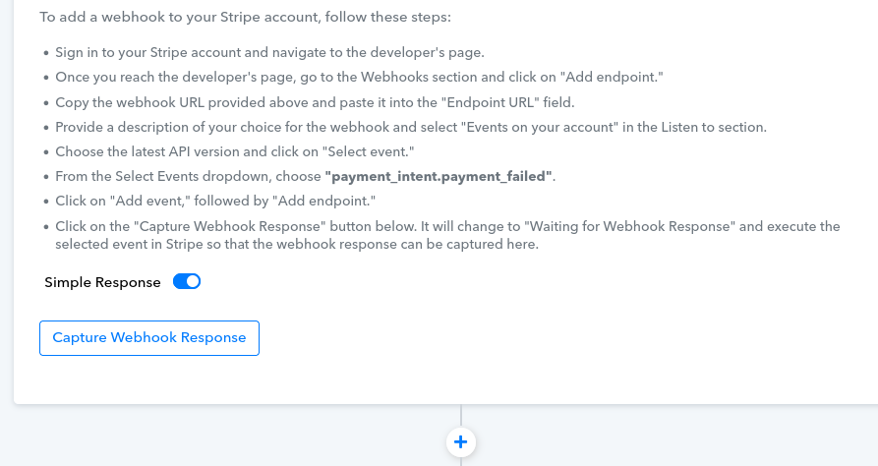Click the 'Provide a description' instruction line
This screenshot has height=466, width=878.
411,127
